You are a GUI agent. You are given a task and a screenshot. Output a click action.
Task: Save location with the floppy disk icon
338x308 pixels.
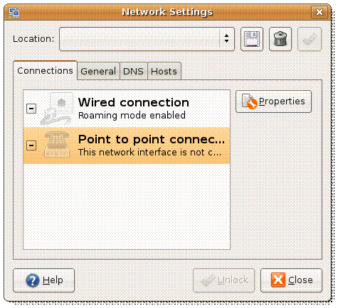(252, 39)
